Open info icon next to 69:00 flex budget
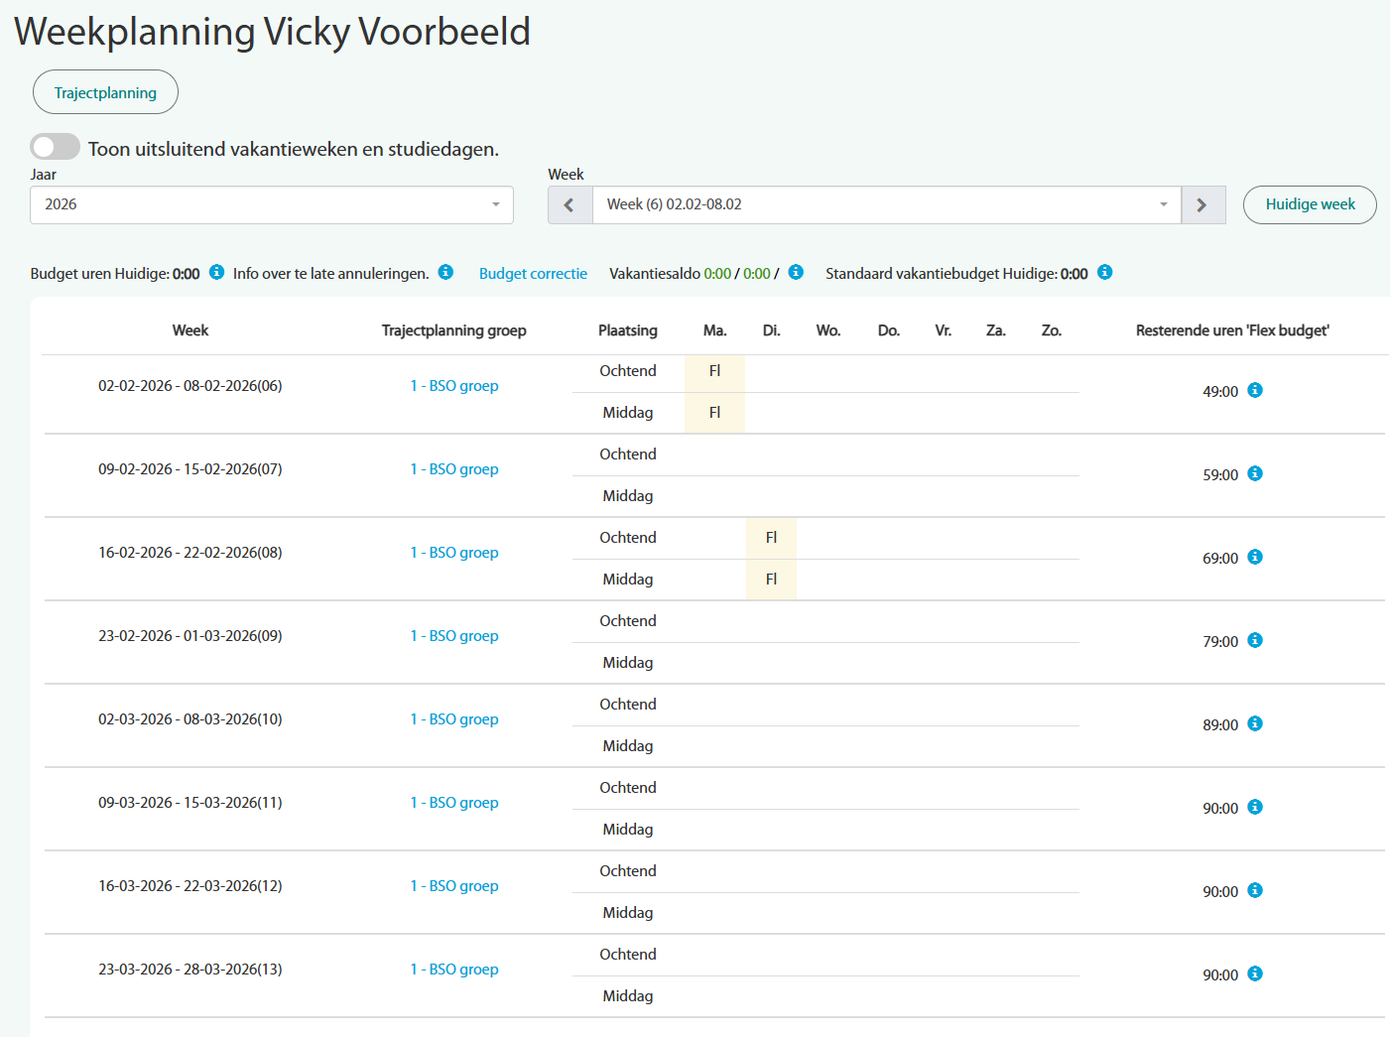1390x1037 pixels. tap(1255, 557)
